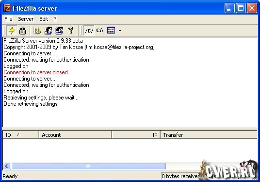The height and width of the screenshot is (182, 260).
Task: Click red 'Connection to server closed.' log line
Action: pyautogui.click(x=36, y=72)
